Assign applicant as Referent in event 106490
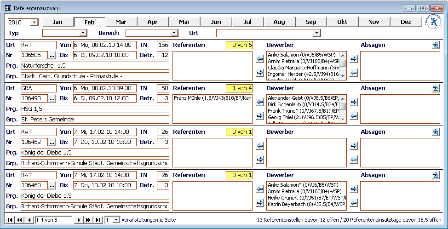 (x=260, y=102)
